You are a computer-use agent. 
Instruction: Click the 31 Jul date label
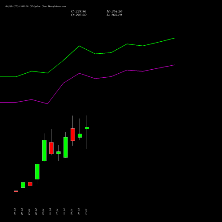86,212
